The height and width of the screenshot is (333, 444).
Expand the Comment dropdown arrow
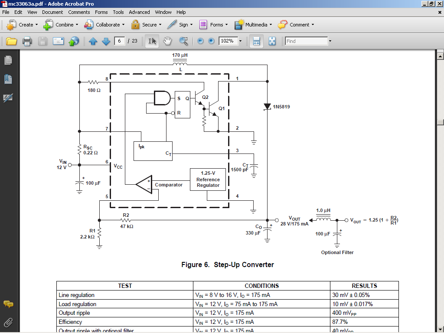tap(313, 25)
